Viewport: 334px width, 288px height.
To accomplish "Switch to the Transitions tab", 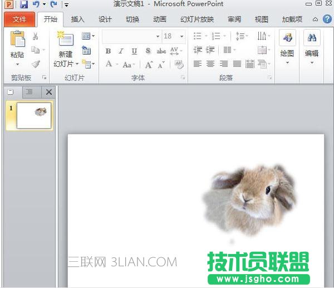I will [x=132, y=19].
